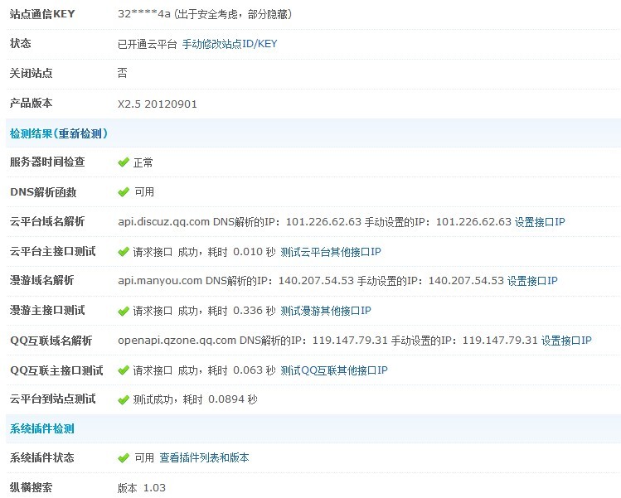Open 测试云平台其他接口IP link

point(331,252)
